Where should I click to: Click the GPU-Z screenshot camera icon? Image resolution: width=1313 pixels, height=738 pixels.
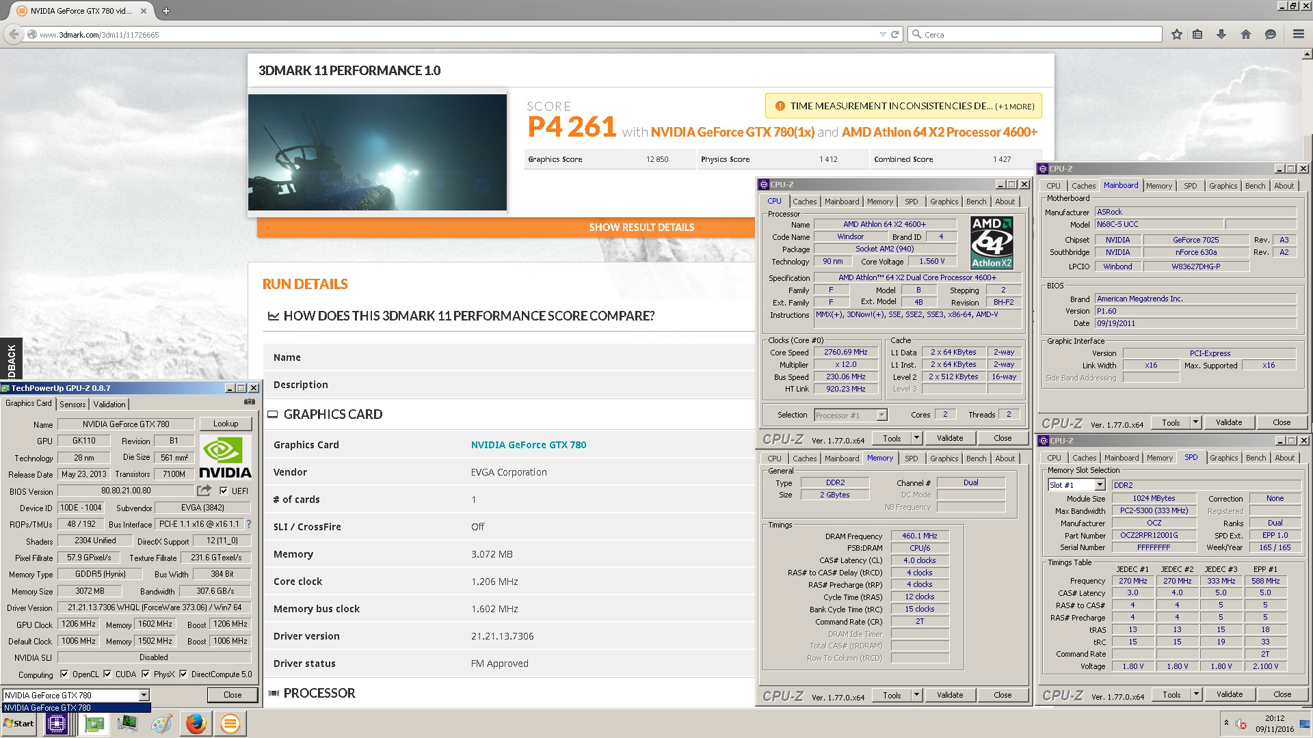point(250,402)
